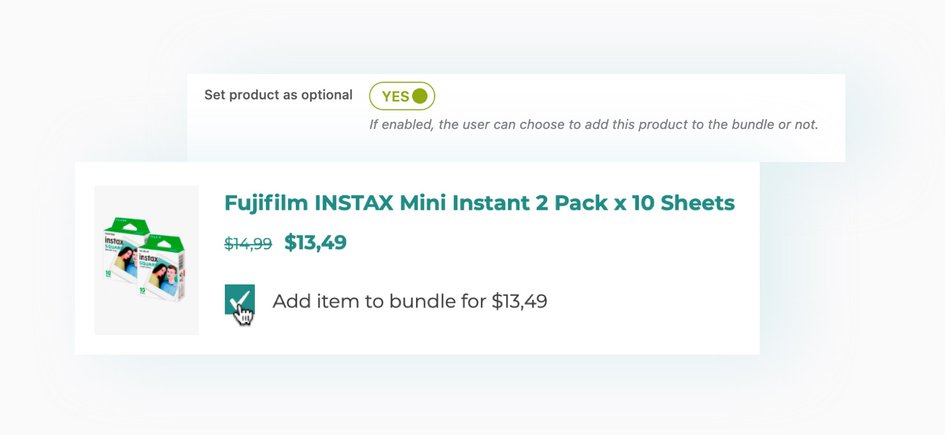The width and height of the screenshot is (945, 435).
Task: Click the 'Add item to bundle for $13,49' label
Action: pyautogui.click(x=410, y=301)
